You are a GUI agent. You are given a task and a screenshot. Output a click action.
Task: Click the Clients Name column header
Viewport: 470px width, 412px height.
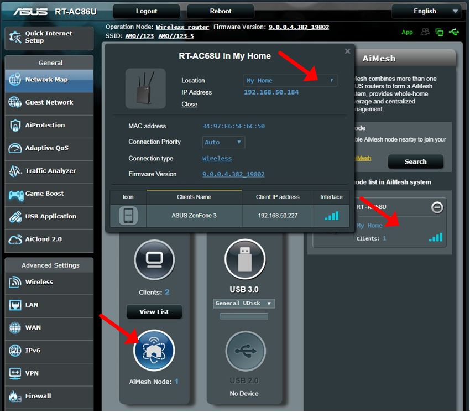[194, 197]
